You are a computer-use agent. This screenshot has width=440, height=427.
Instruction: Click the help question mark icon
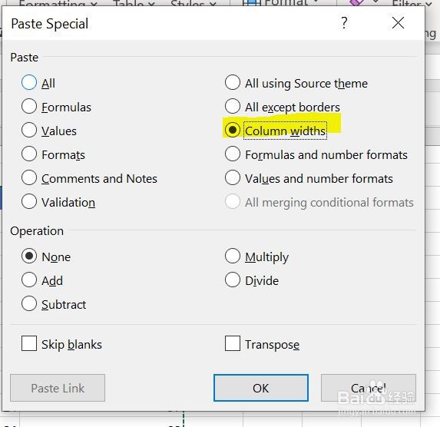pyautogui.click(x=344, y=23)
